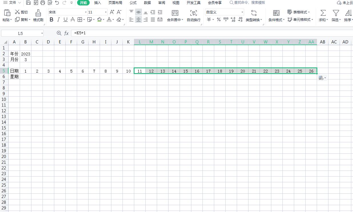This screenshot has height=212, width=353.
Task: Apply percent style format
Action: point(218,20)
